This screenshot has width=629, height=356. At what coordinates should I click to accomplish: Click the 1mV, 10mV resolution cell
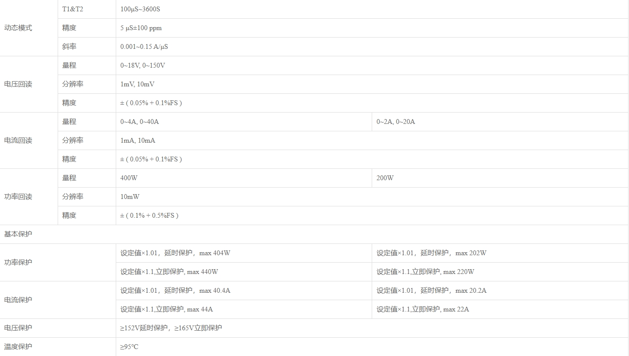click(372, 84)
